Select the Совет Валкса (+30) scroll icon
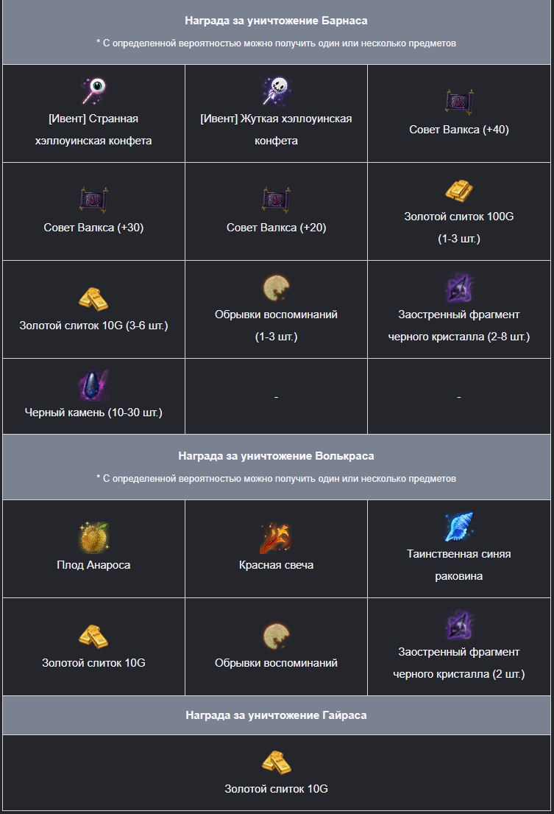Image resolution: width=554 pixels, height=814 pixels. [93, 200]
